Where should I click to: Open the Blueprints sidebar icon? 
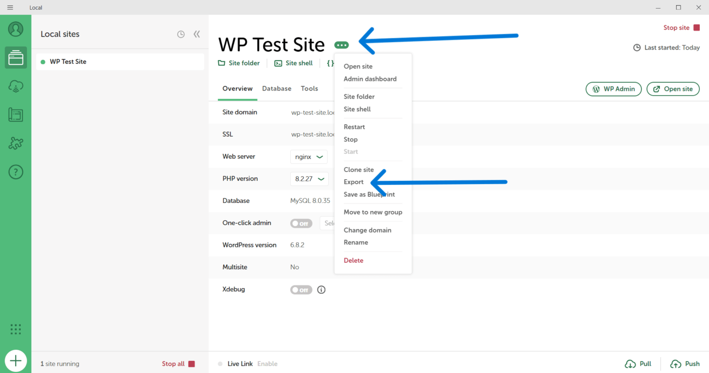16,115
